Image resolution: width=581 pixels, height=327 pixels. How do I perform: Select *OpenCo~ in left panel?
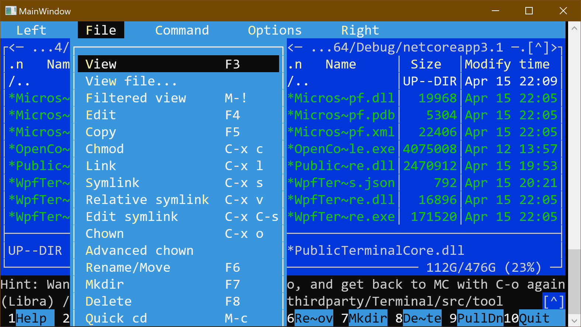[39, 149]
